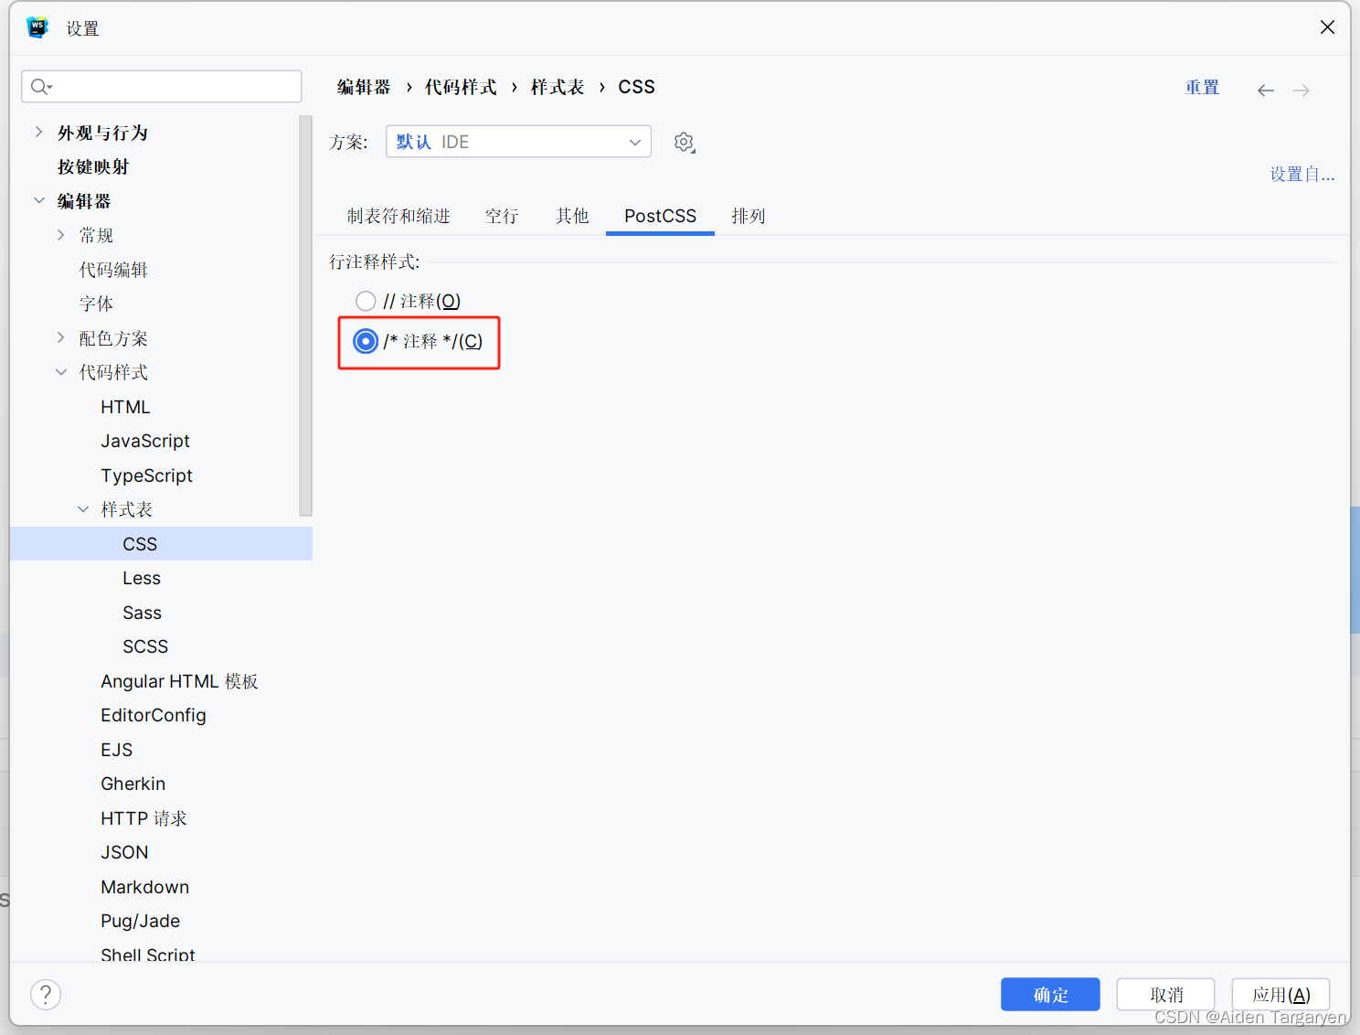Viewport: 1360px width, 1035px height.
Task: Select SCSS in the tree
Action: [145, 646]
